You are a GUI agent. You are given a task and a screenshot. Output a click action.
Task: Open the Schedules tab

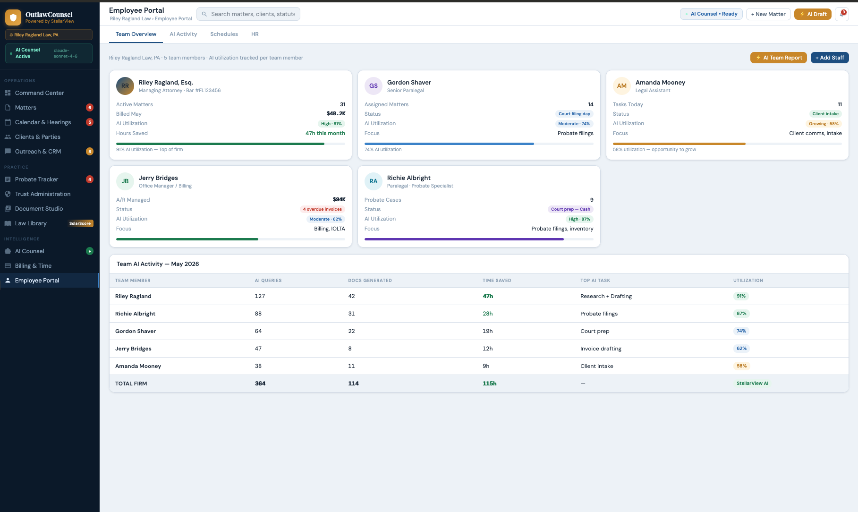224,34
